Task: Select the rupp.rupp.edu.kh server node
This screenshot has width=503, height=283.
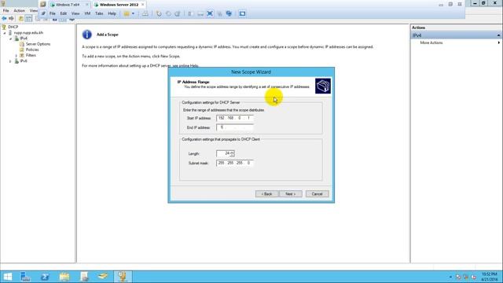Action: pyautogui.click(x=28, y=33)
